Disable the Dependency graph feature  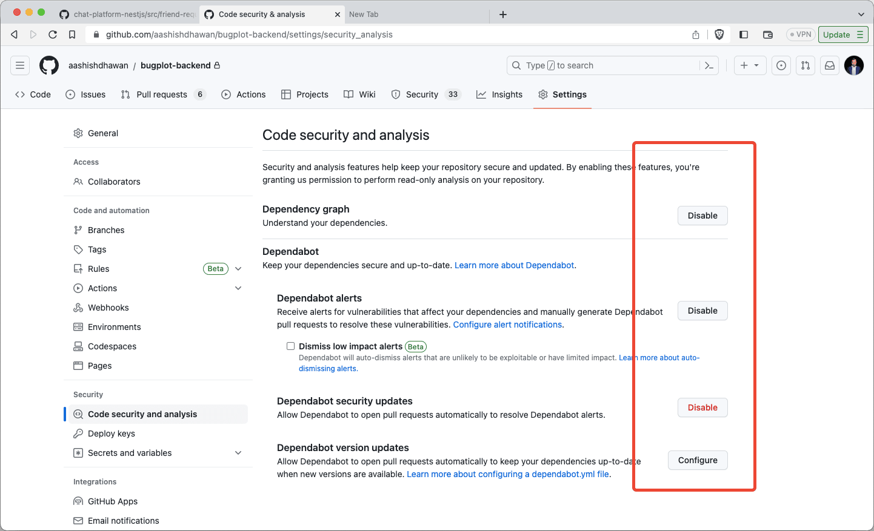coord(702,216)
